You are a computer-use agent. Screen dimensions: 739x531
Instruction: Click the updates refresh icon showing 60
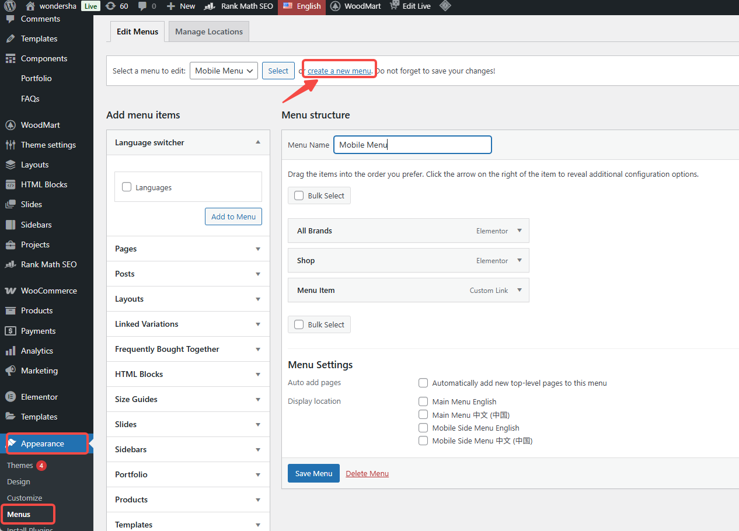pyautogui.click(x=111, y=6)
